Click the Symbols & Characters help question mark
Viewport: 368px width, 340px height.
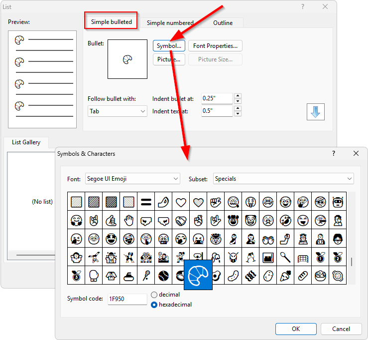(x=334, y=153)
